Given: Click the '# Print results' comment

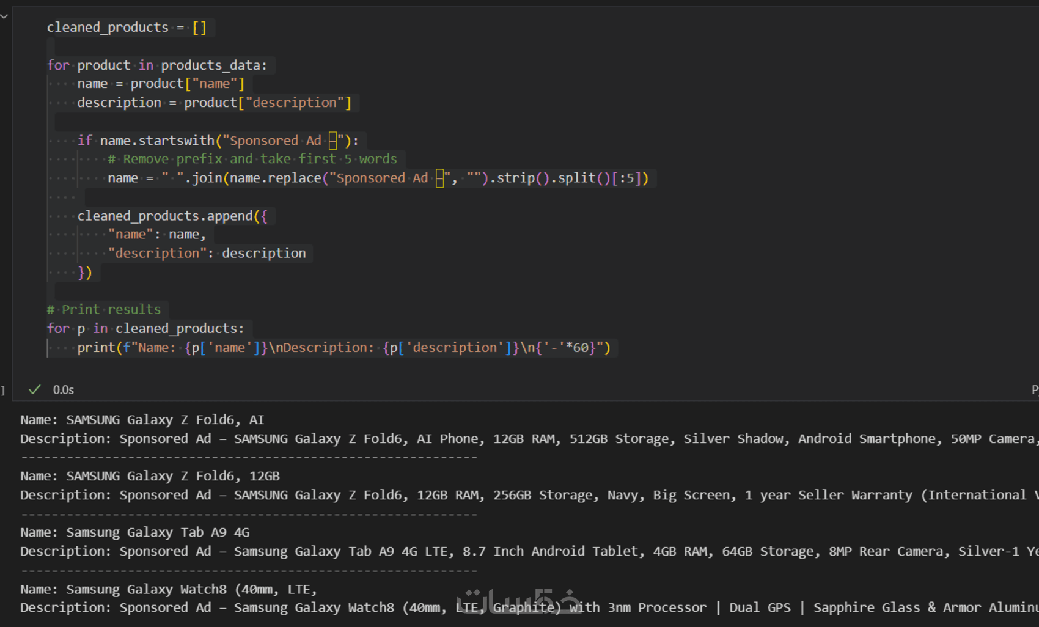Looking at the screenshot, I should 104,310.
